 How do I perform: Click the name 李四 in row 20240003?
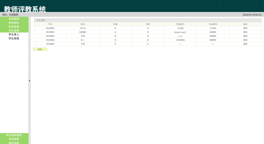pyautogui.click(x=83, y=36)
